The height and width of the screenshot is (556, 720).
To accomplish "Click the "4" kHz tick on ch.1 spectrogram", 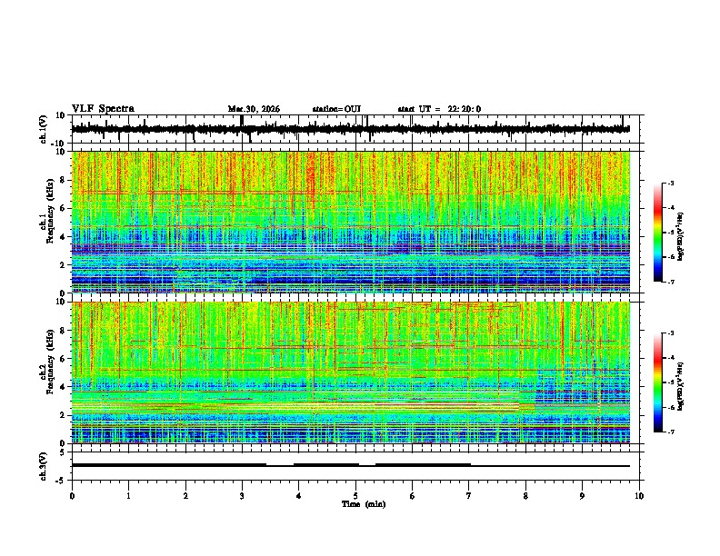I will [x=63, y=237].
